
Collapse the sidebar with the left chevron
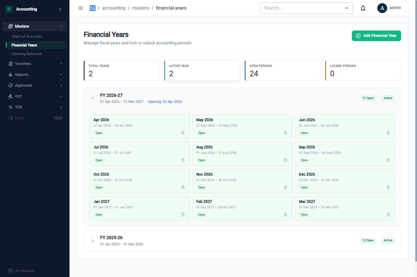60,9
